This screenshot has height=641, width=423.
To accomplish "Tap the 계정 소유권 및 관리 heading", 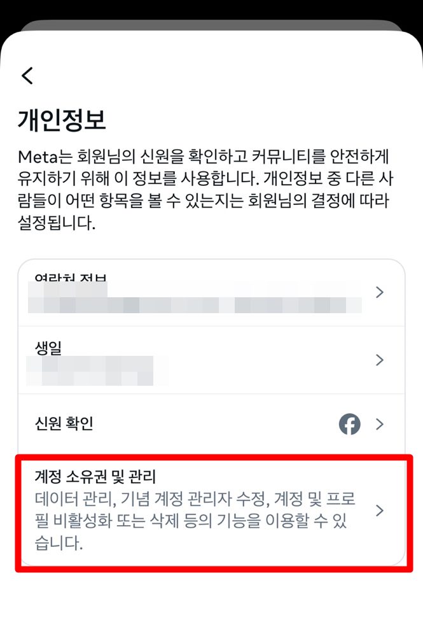I will (95, 477).
